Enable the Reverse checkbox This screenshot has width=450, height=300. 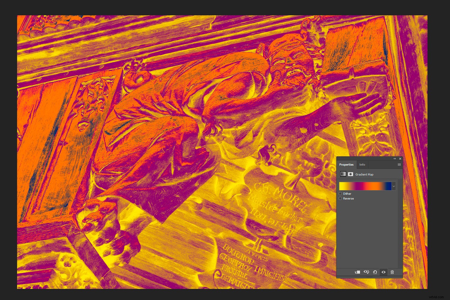coord(340,199)
